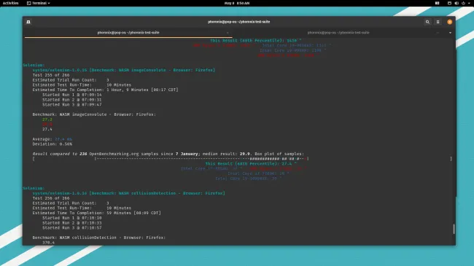Close the first terminal tab
Viewport: 474px width, 266px height.
pyautogui.click(x=228, y=33)
